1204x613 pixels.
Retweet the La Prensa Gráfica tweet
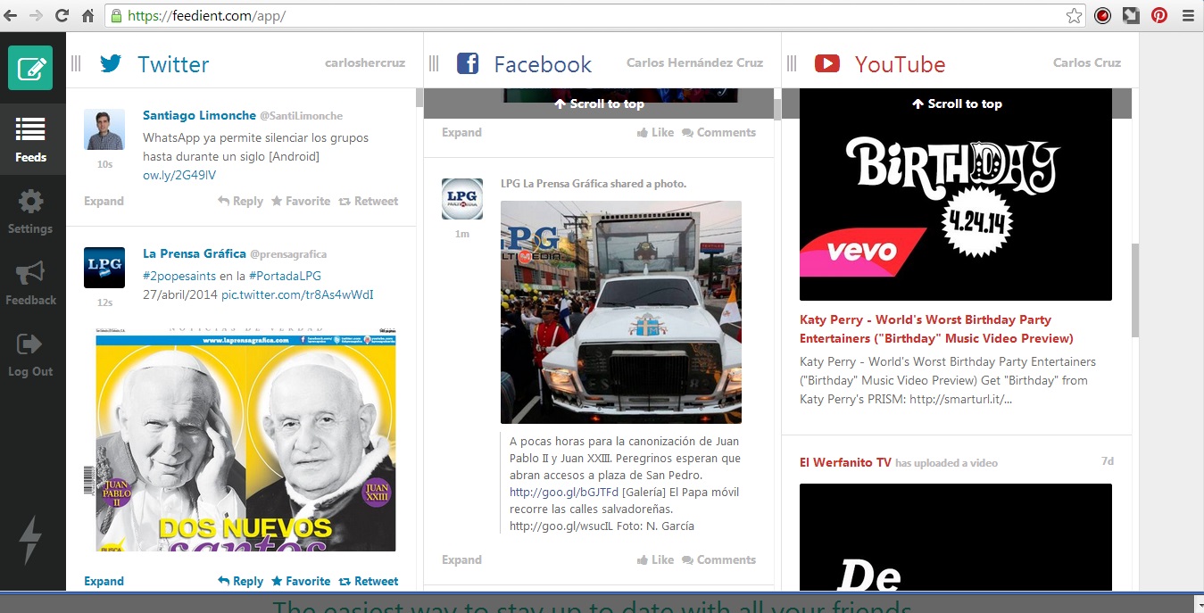point(369,581)
